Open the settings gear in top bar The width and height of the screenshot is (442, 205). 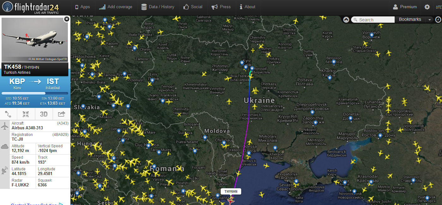click(427, 7)
